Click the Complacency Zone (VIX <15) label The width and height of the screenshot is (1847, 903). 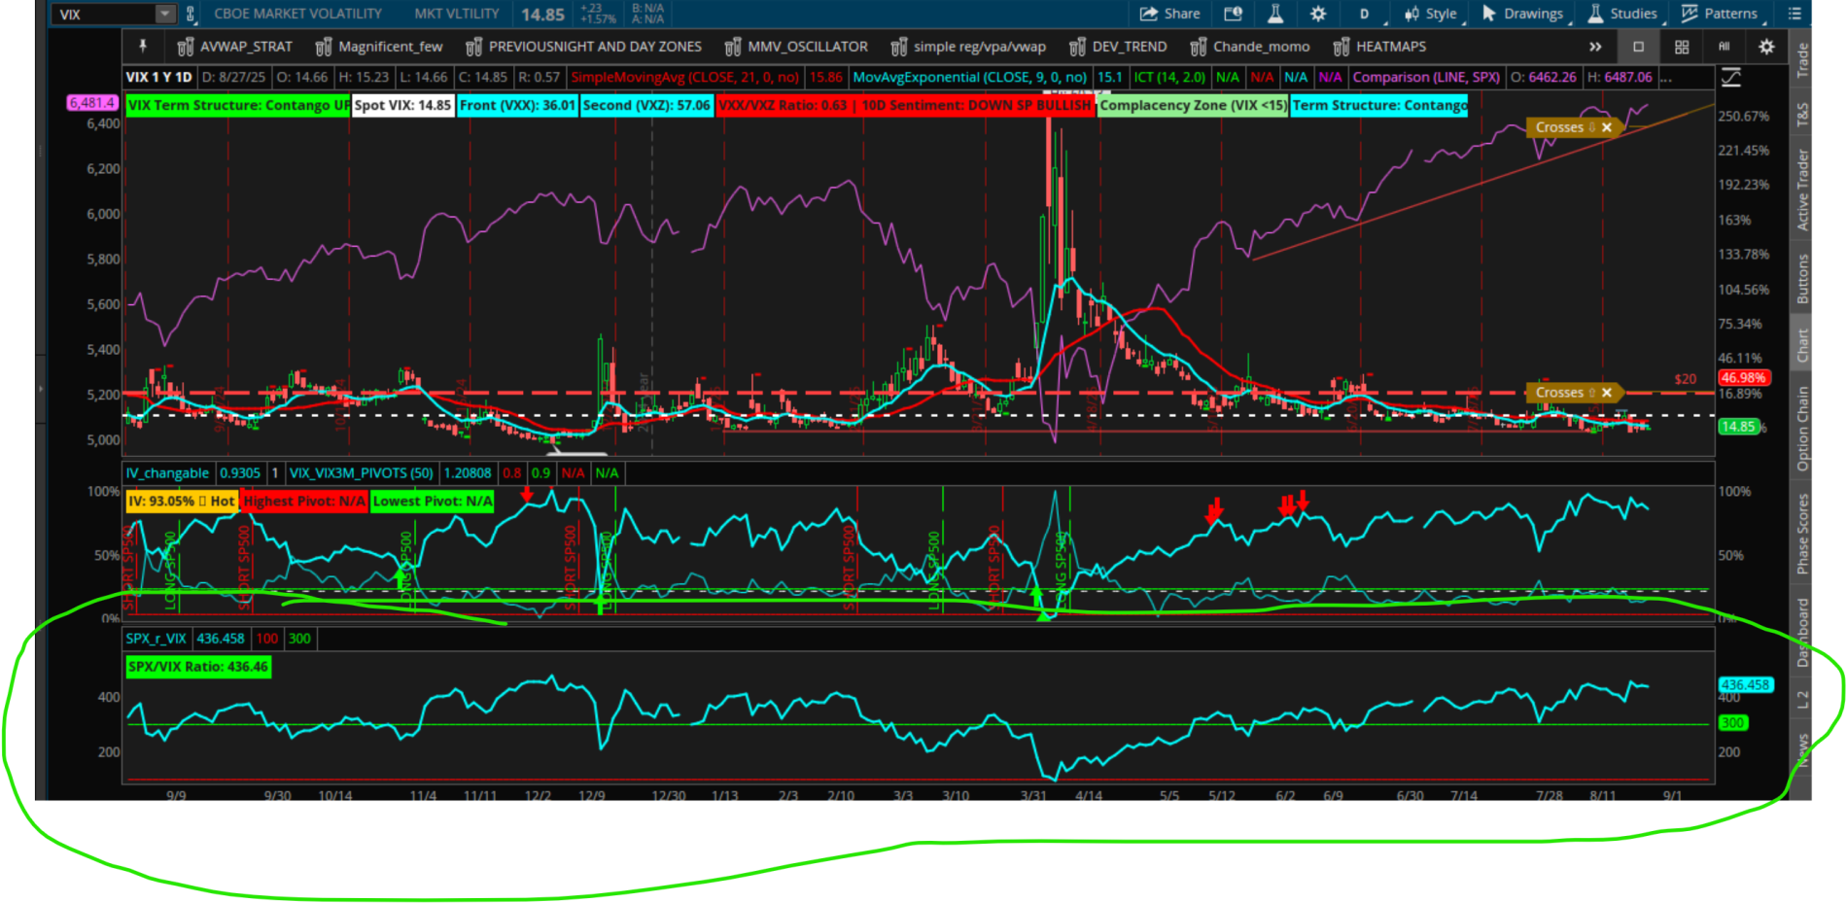coord(1193,105)
